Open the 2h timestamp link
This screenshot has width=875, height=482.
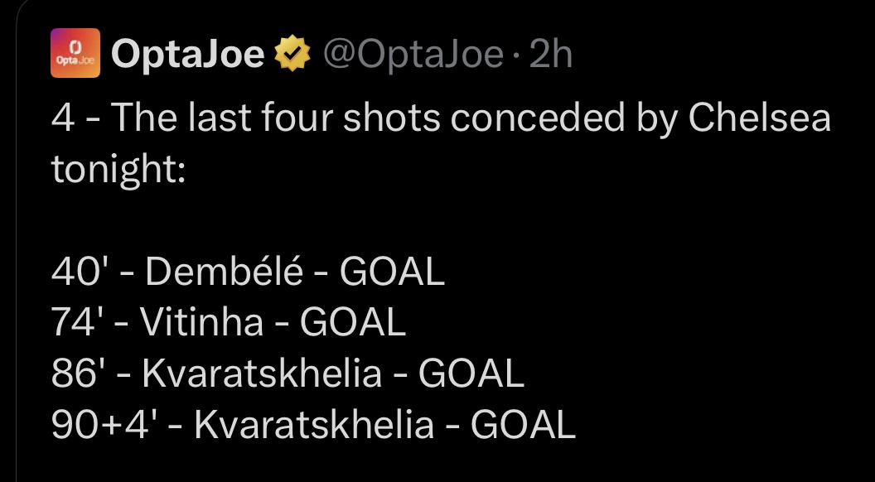tap(551, 54)
